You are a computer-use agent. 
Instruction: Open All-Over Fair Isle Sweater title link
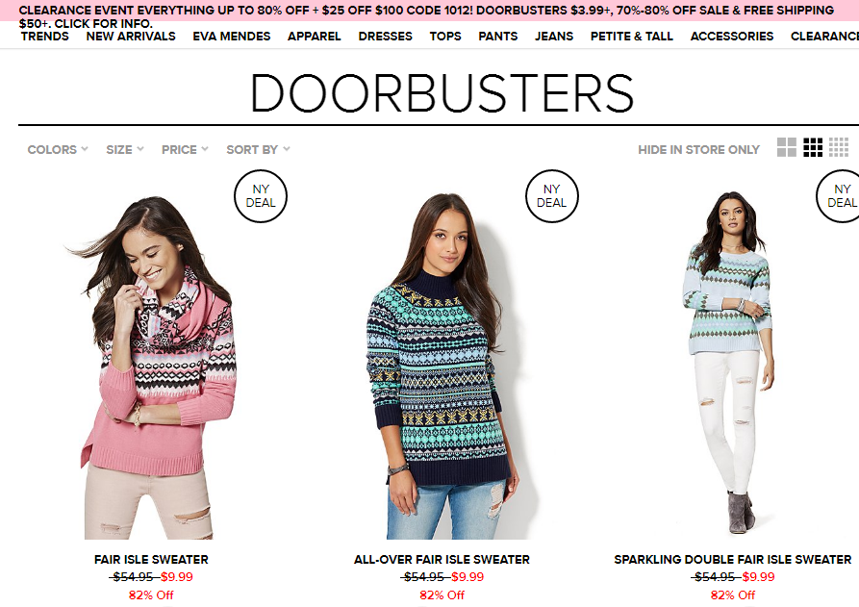click(442, 559)
